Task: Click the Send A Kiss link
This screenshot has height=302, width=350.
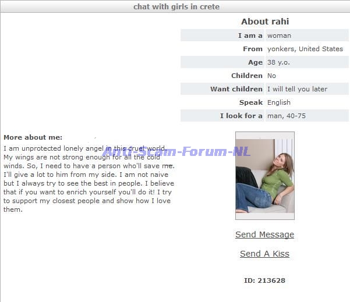Action: coord(264,254)
